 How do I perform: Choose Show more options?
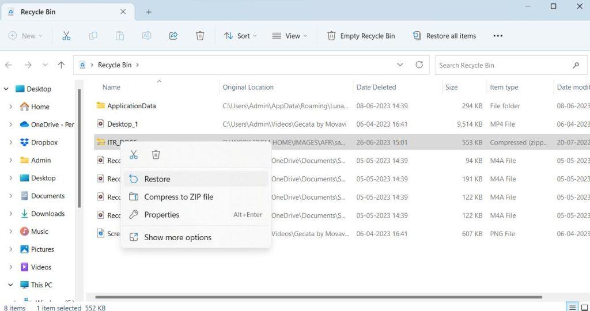tap(196, 237)
